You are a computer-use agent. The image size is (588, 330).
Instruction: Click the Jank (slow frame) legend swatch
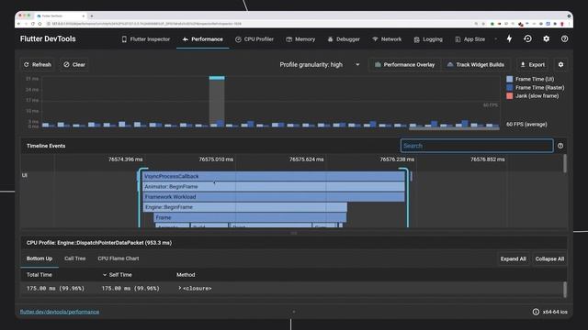(509, 95)
